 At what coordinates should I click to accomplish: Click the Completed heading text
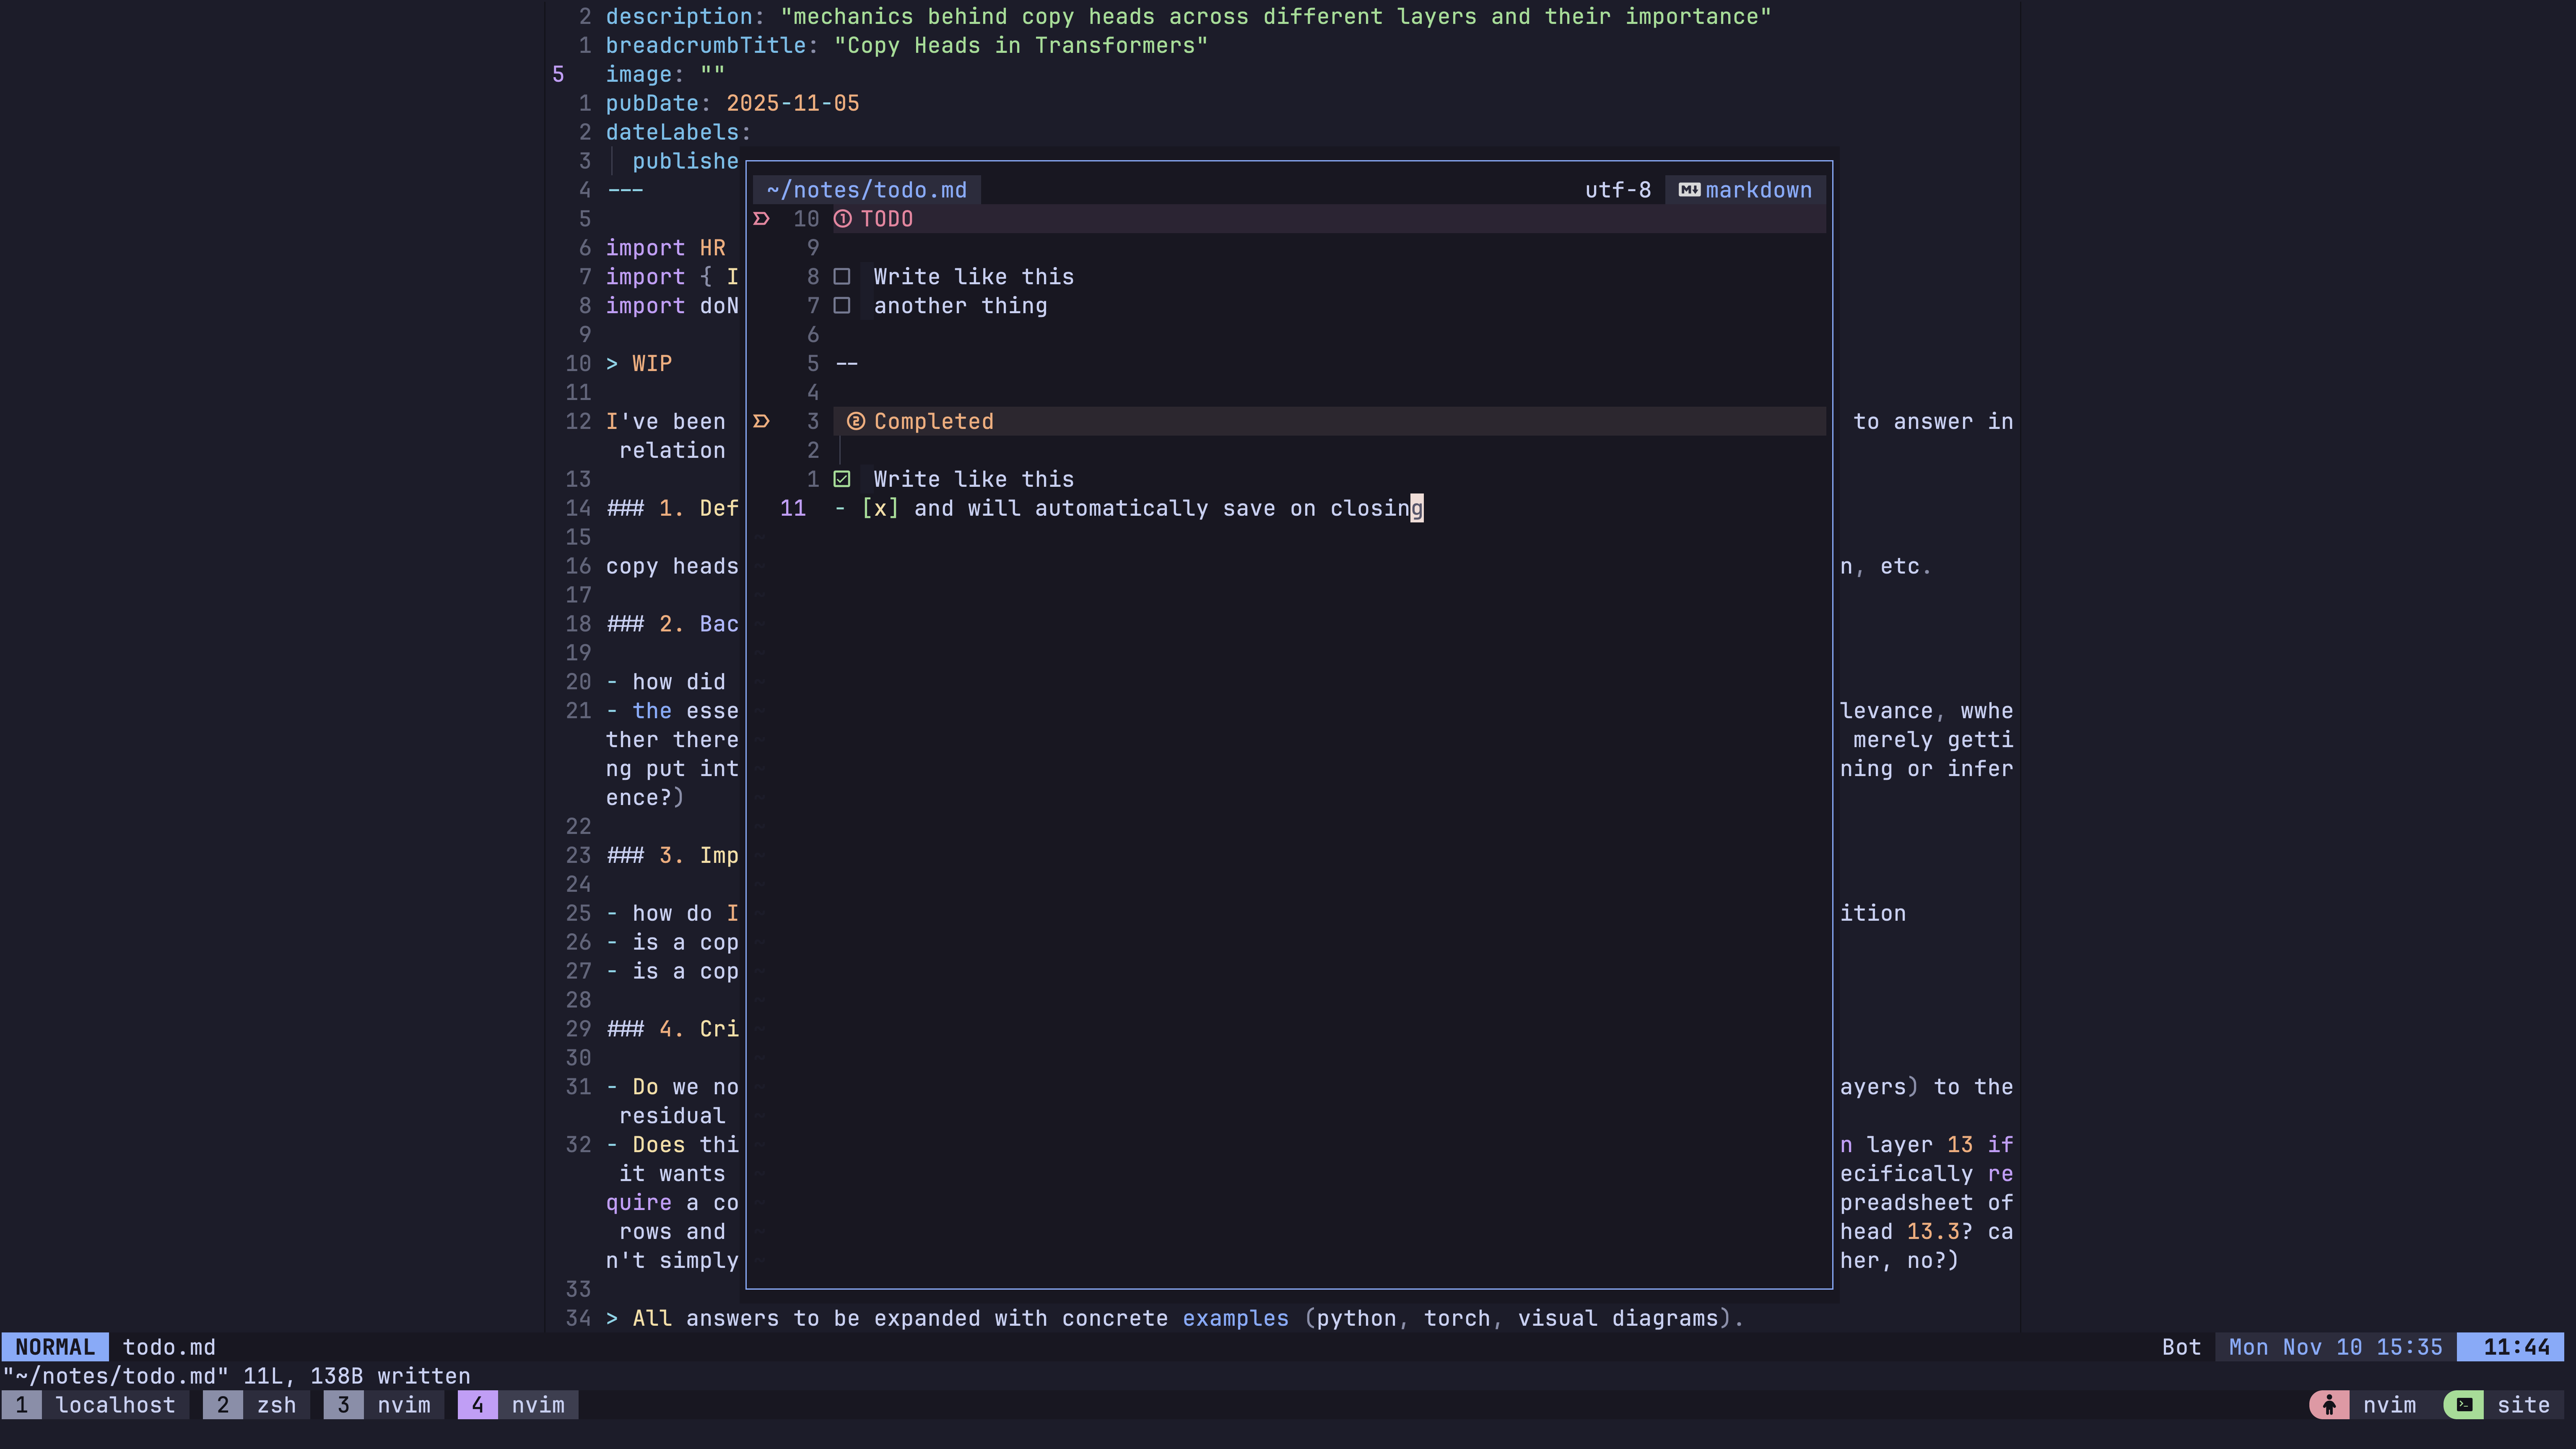934,421
